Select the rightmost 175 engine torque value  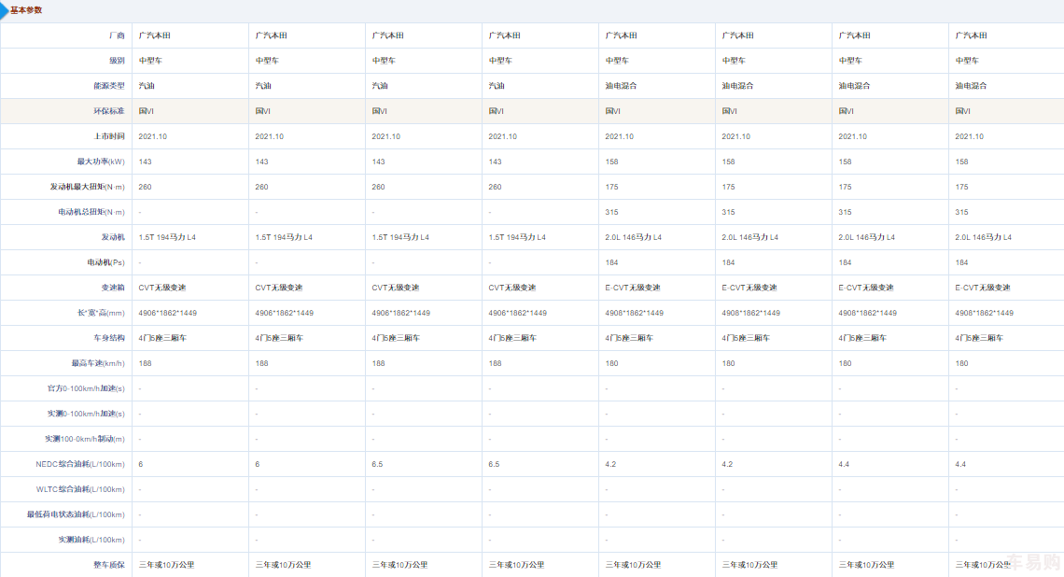(961, 187)
